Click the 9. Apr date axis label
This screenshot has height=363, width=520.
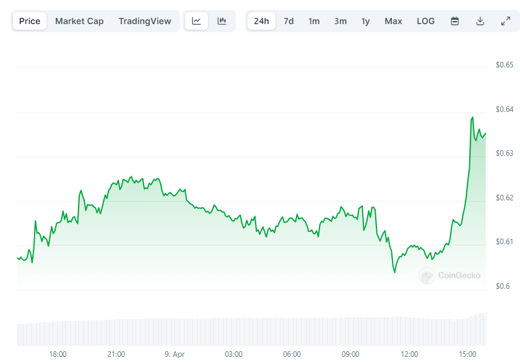(x=175, y=354)
